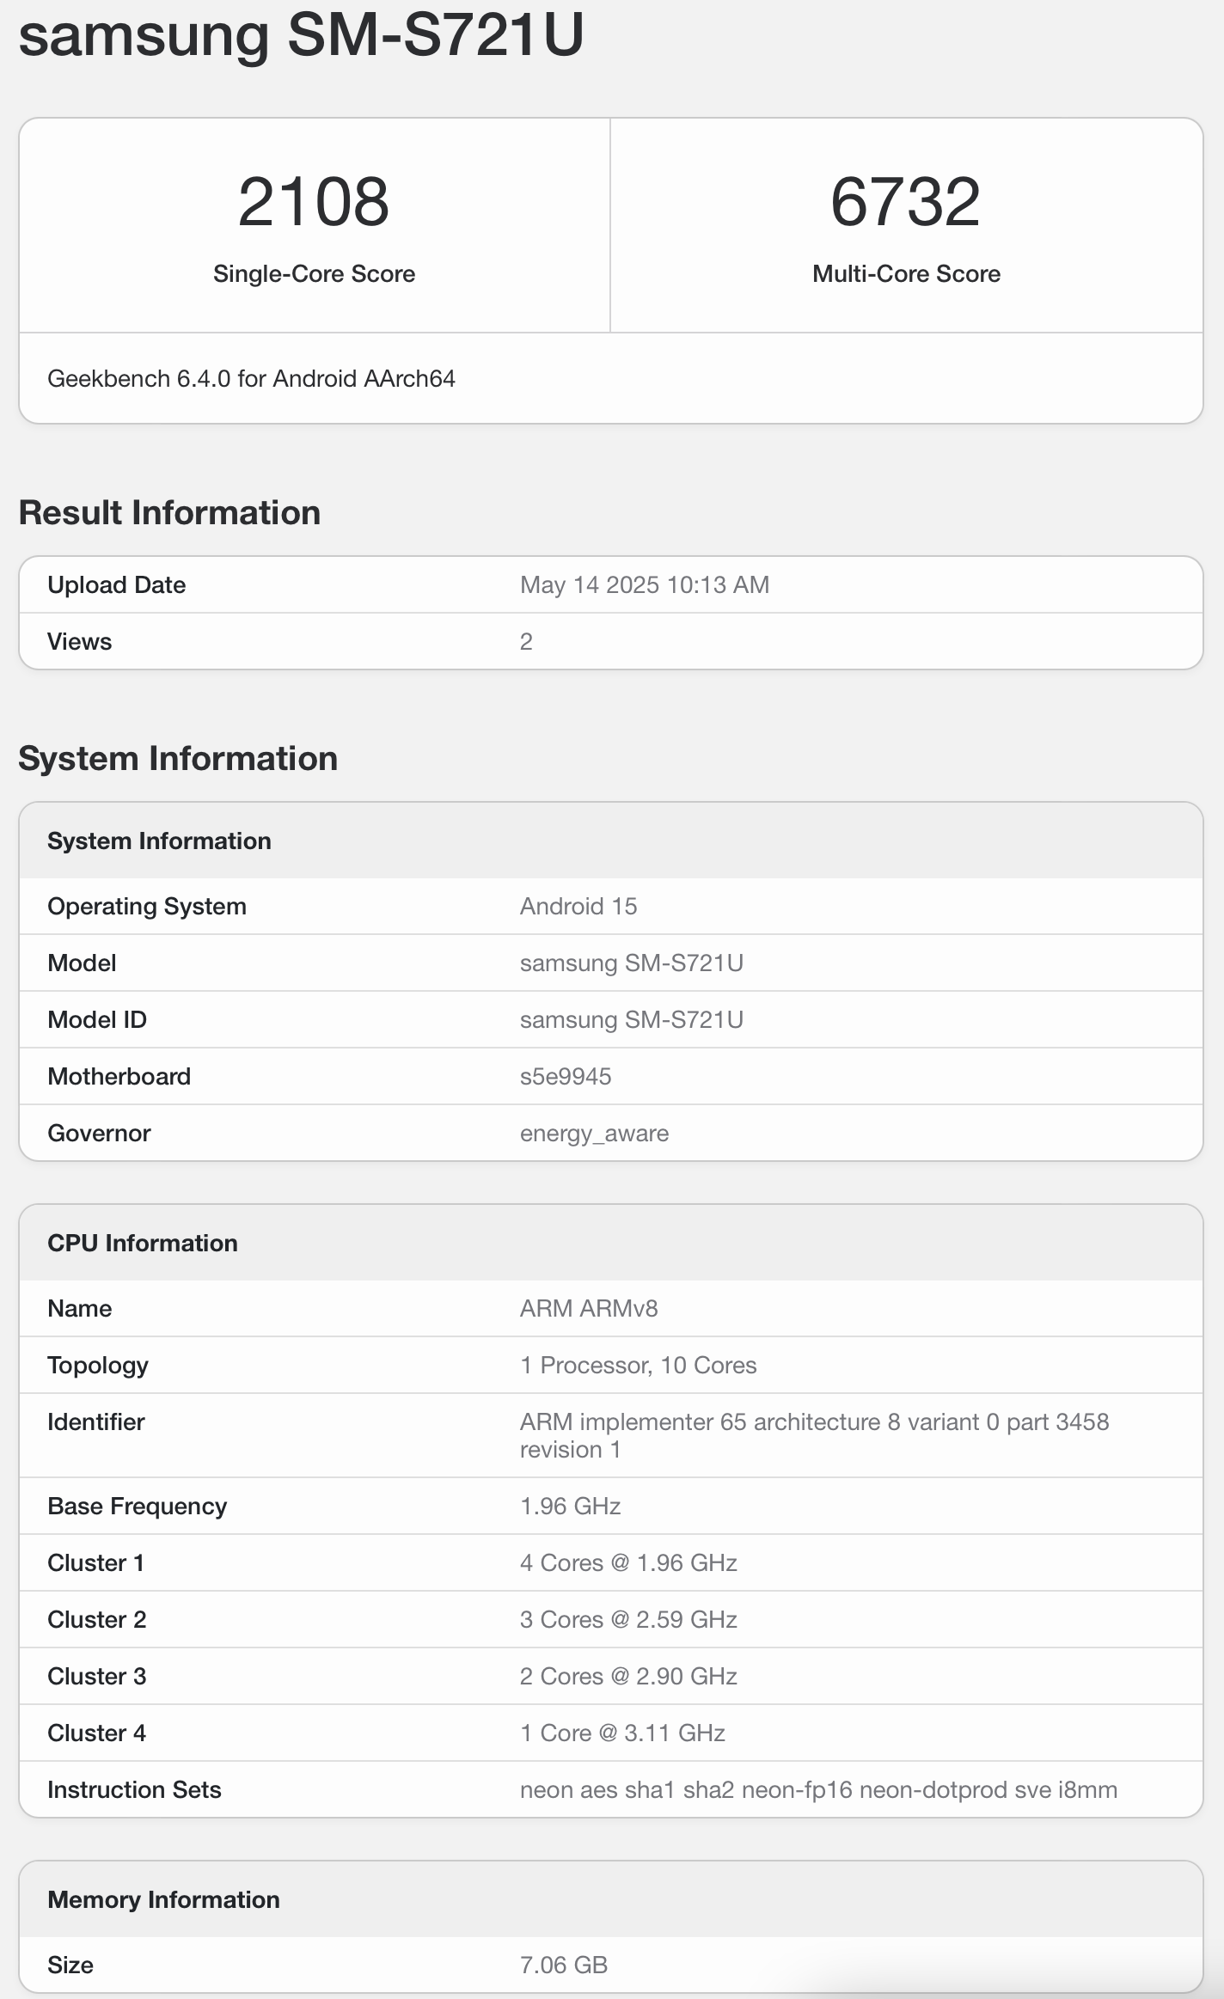Click Geekbench 6.4.0 for Android AArch64 text
Screen dimensions: 1224x1999
[251, 379]
